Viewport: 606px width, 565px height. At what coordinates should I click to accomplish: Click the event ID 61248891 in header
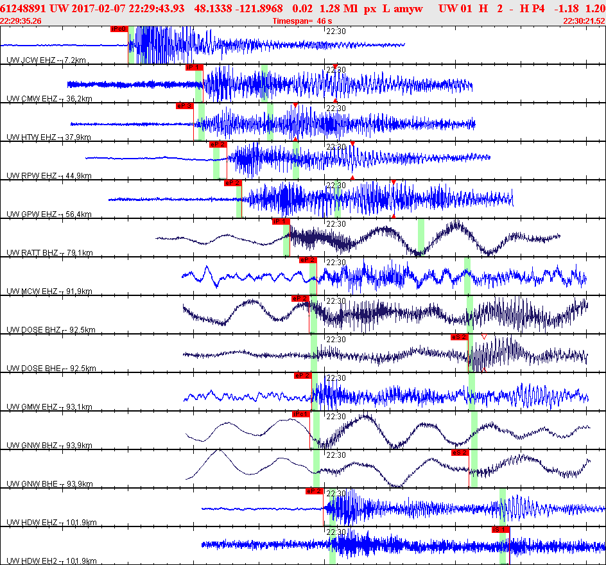point(23,8)
